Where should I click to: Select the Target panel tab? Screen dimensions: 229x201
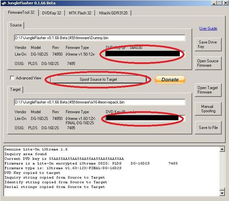[15, 90]
